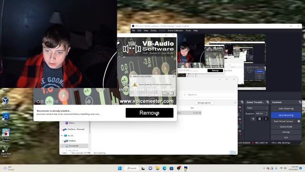The height and width of the screenshot is (172, 305).
Task: Open the View menu in OBS
Action: pyautogui.click(x=146, y=31)
